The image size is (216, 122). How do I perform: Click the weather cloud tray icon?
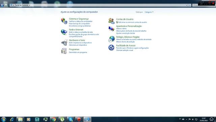[x=212, y=119]
